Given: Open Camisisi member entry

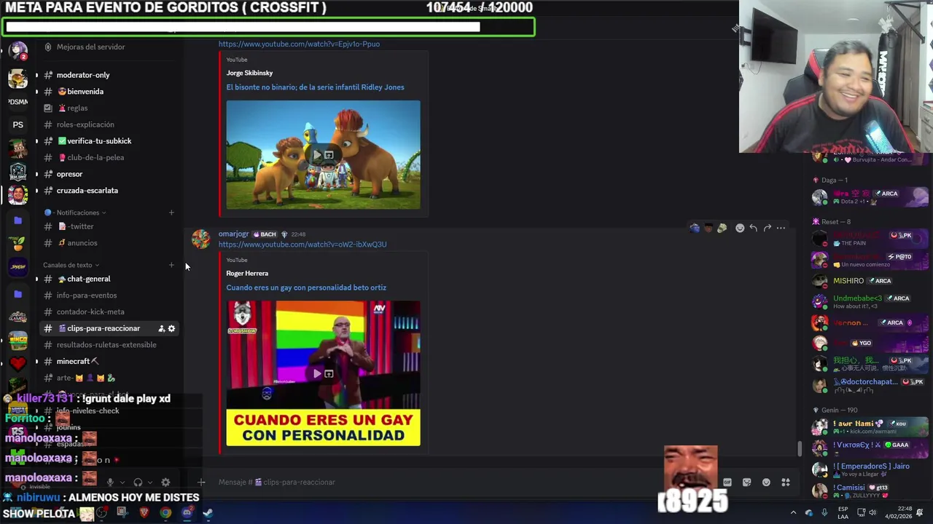Looking at the screenshot, I should point(871,491).
